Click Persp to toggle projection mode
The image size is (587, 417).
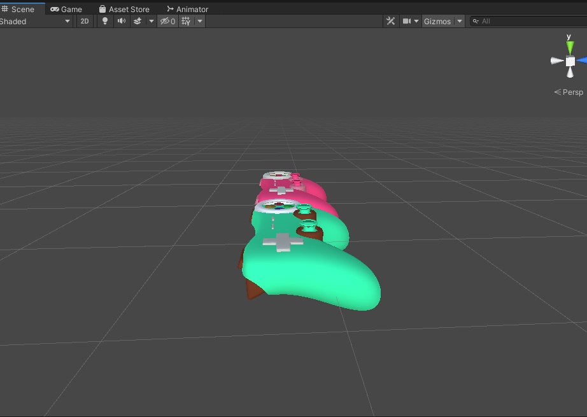(x=569, y=92)
